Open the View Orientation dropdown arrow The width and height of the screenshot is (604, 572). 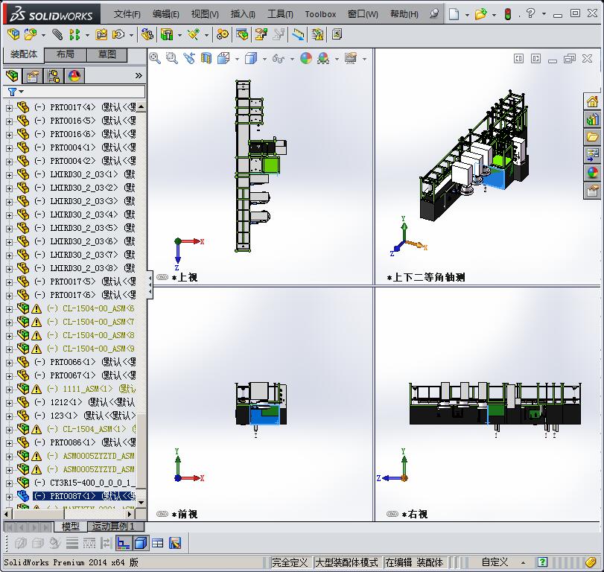coord(237,58)
